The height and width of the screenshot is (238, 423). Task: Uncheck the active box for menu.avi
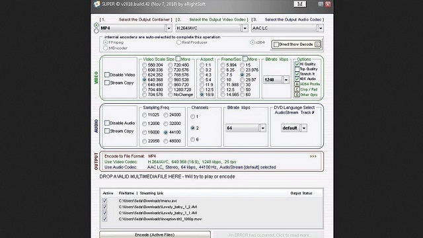[104, 201]
